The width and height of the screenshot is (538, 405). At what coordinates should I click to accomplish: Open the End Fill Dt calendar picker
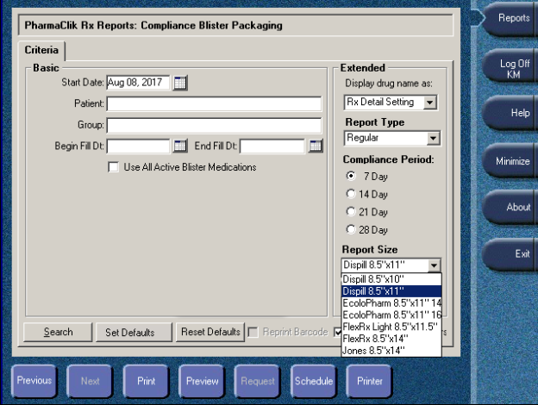pyautogui.click(x=316, y=146)
